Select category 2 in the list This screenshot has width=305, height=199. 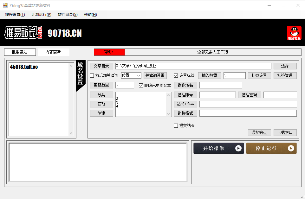pyautogui.click(x=117, y=99)
